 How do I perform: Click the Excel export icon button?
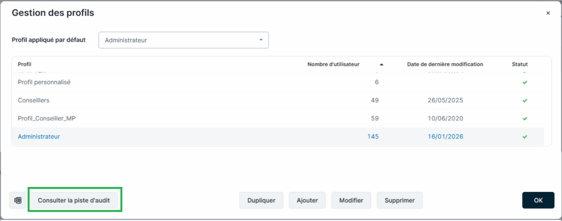[18, 200]
